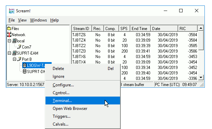Screen dimensions: 212x129
Task: Select the Com7 tree item label
Action: point(27,47)
